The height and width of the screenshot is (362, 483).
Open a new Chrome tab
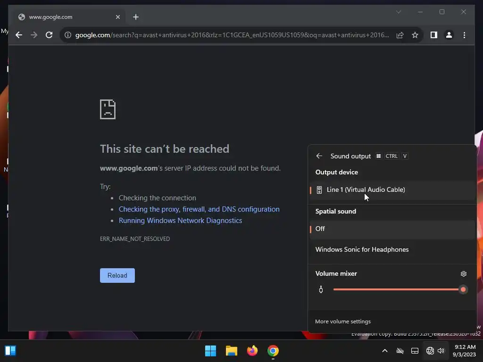[x=136, y=17]
